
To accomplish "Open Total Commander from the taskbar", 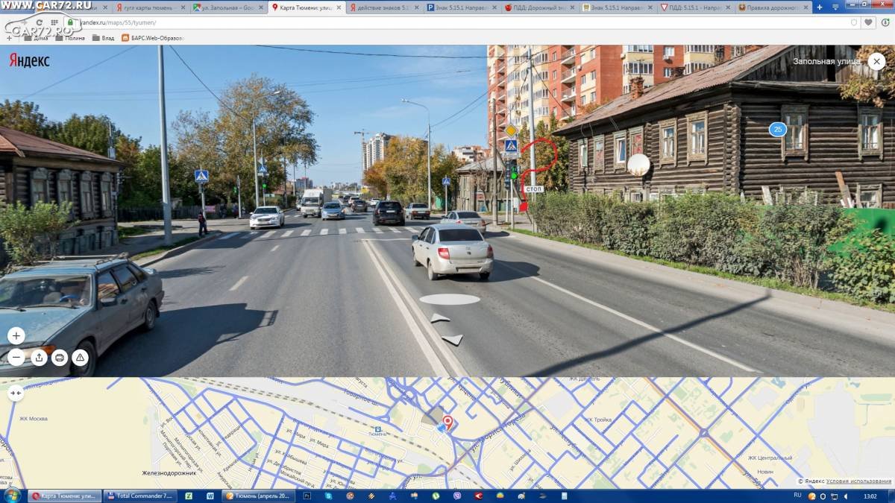I will pyautogui.click(x=139, y=496).
